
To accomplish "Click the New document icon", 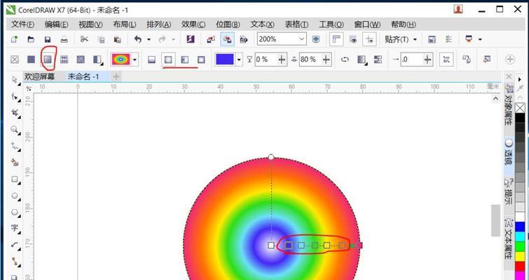I will point(14,39).
